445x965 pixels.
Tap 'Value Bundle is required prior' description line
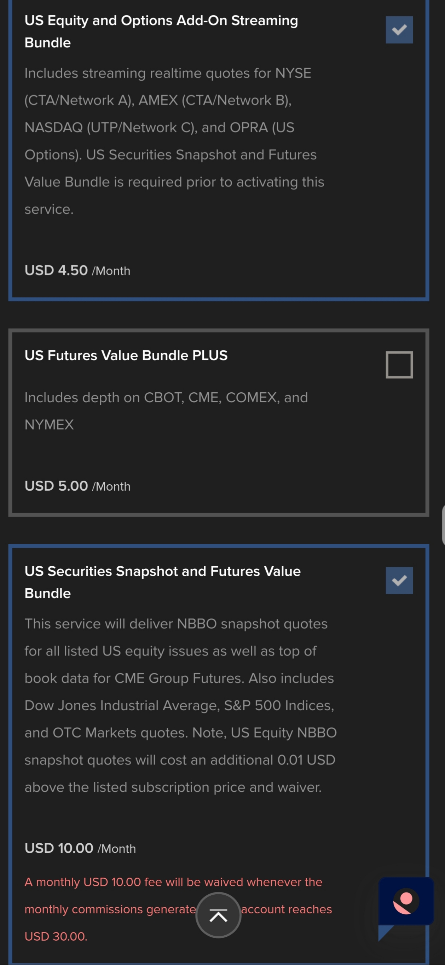click(x=174, y=182)
